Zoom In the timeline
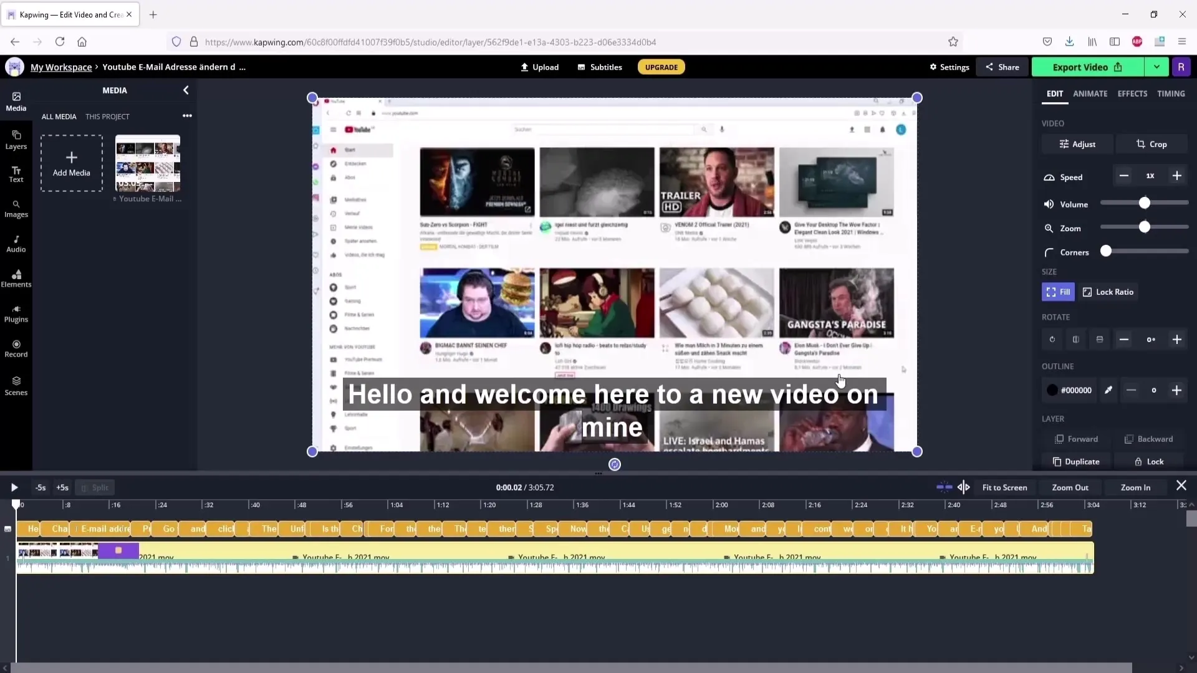 point(1135,487)
